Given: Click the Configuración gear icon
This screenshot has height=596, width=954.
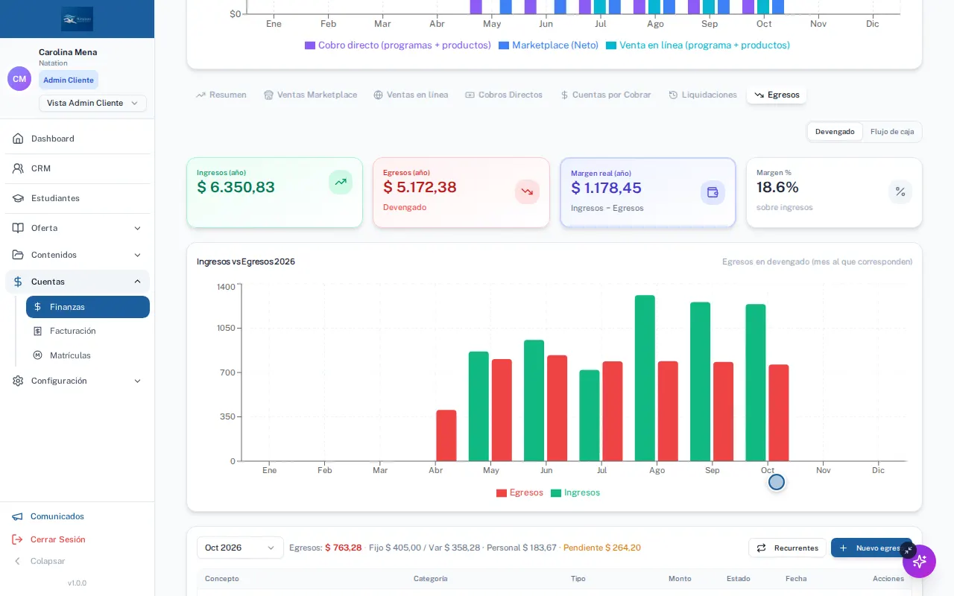Looking at the screenshot, I should coord(18,381).
